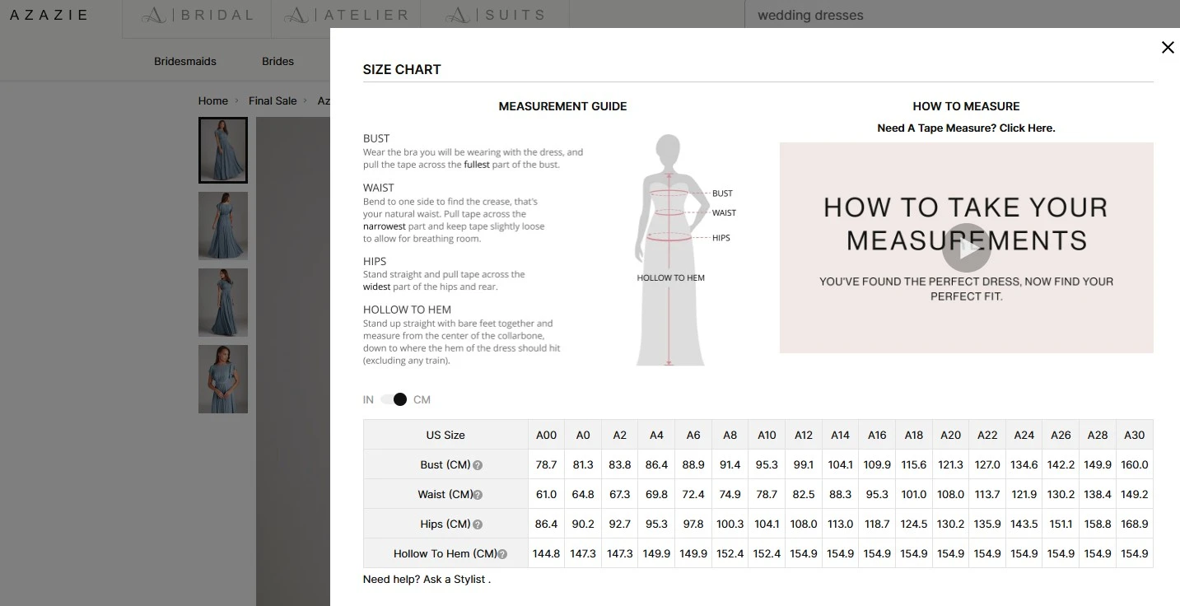
Task: Click the A28 size column header
Action: coord(1098,435)
